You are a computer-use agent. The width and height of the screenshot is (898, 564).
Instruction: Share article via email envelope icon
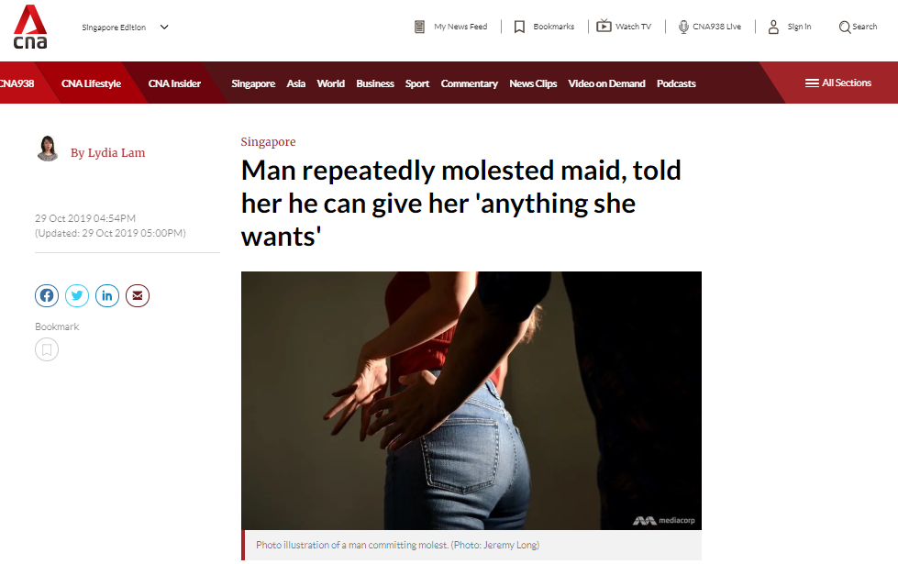[x=138, y=295]
